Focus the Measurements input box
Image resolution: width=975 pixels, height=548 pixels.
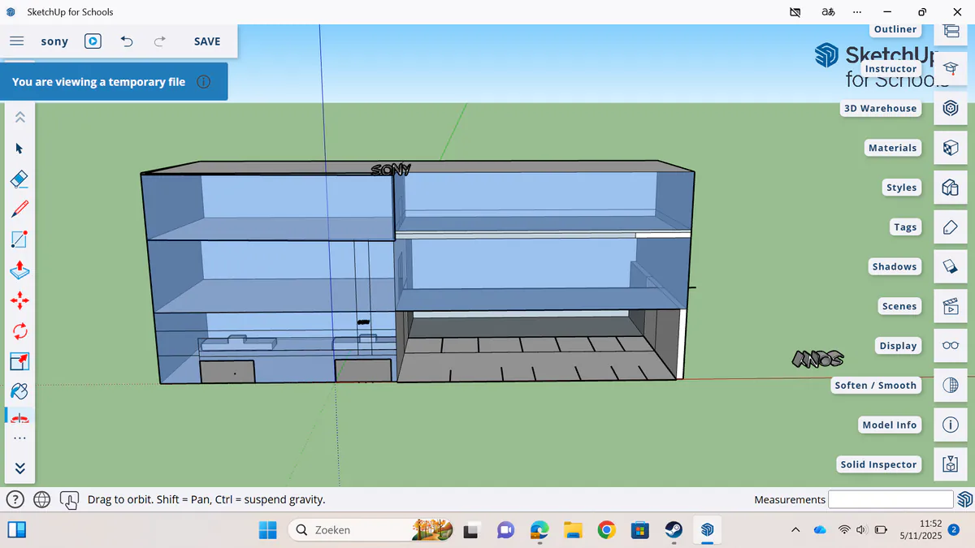coord(890,499)
